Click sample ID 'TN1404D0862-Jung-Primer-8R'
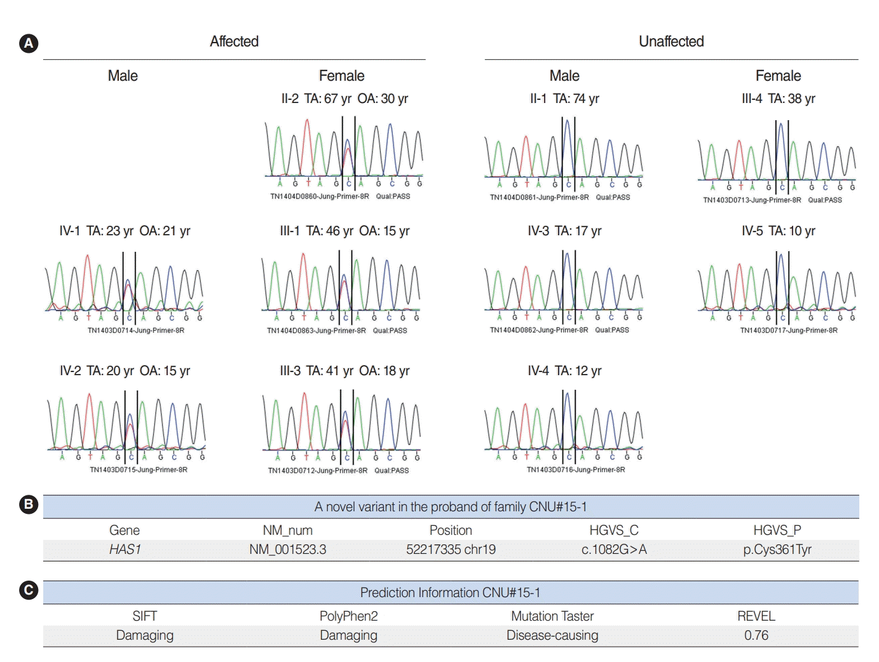 click(x=539, y=330)
